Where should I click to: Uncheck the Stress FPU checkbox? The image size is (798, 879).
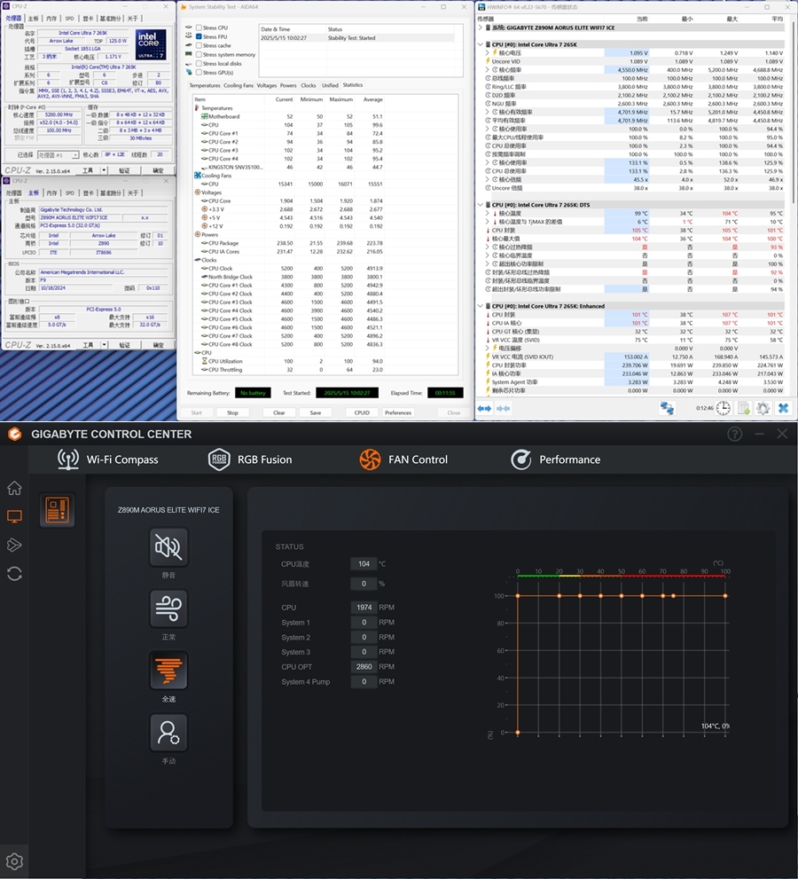click(199, 36)
